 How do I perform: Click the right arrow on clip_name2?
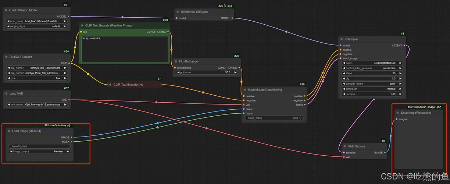65,73
